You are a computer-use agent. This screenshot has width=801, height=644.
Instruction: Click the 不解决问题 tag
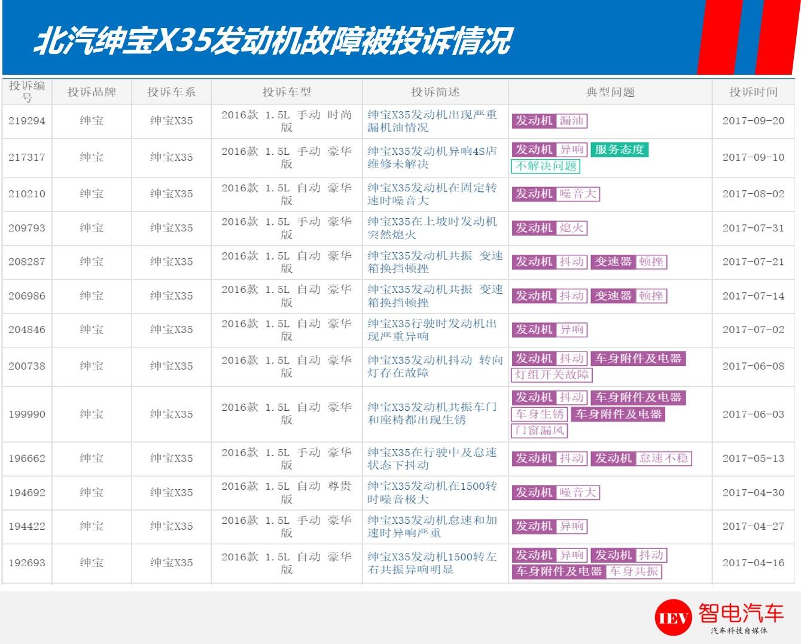(546, 166)
